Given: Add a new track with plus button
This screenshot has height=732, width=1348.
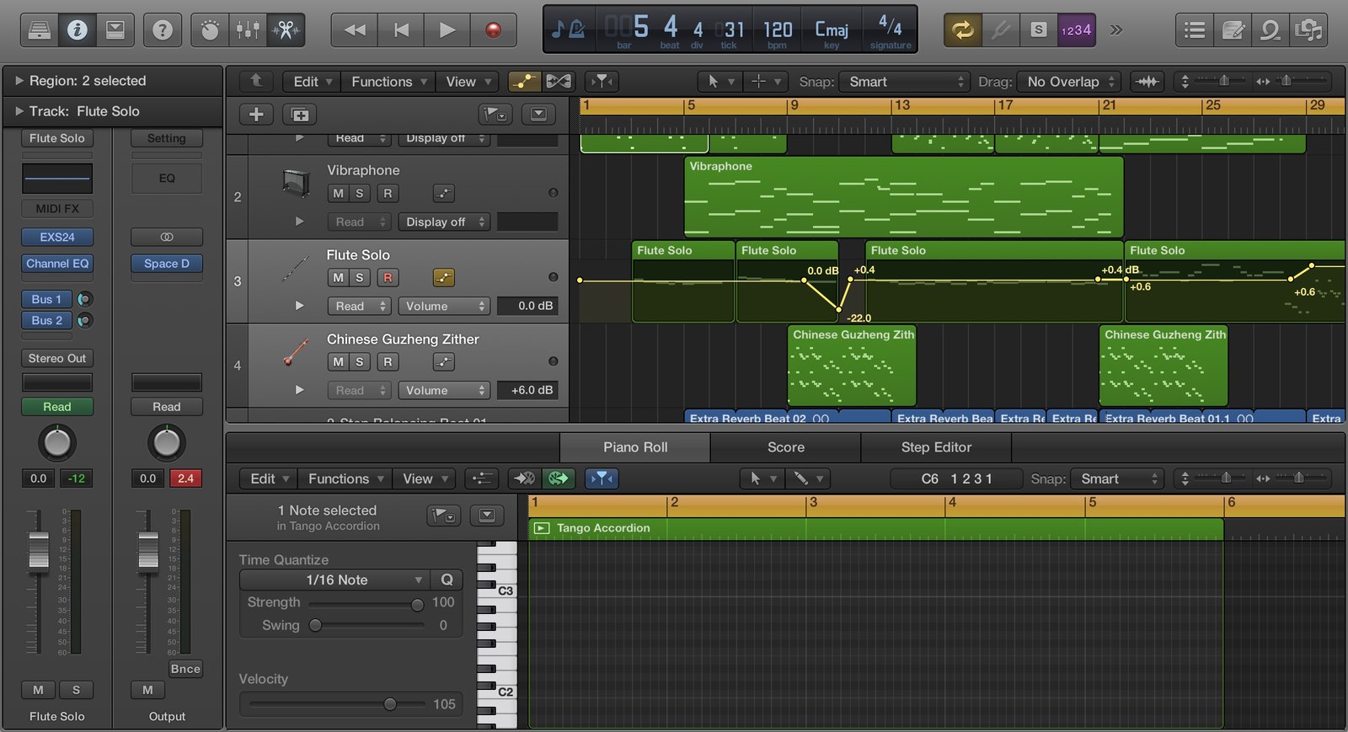Looking at the screenshot, I should coord(257,115).
